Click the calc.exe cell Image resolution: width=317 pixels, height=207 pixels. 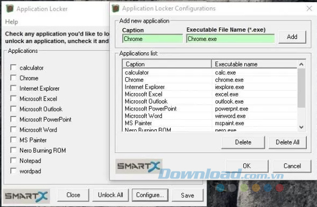pos(226,73)
